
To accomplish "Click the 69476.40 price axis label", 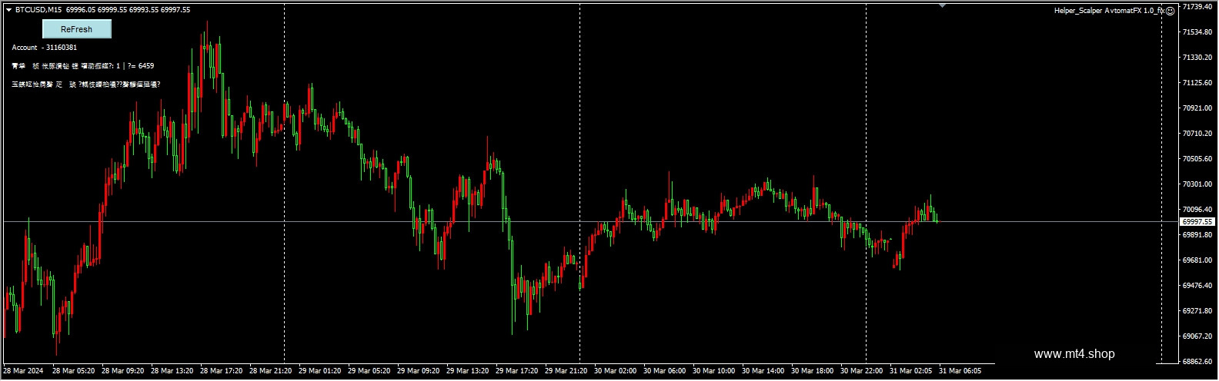I will point(1197,286).
